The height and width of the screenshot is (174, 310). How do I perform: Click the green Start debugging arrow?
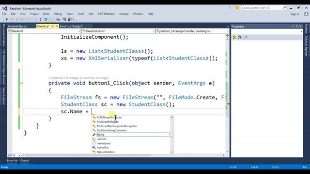7,19
